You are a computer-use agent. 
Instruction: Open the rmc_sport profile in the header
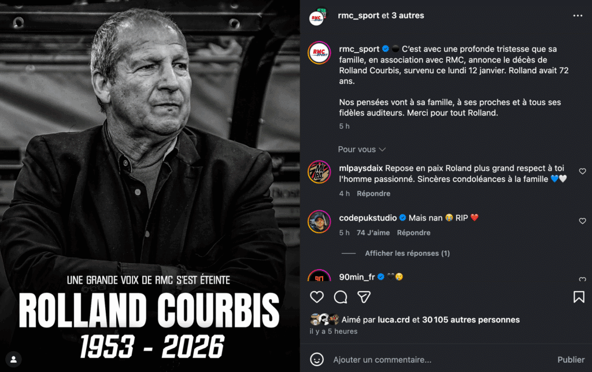coord(358,16)
